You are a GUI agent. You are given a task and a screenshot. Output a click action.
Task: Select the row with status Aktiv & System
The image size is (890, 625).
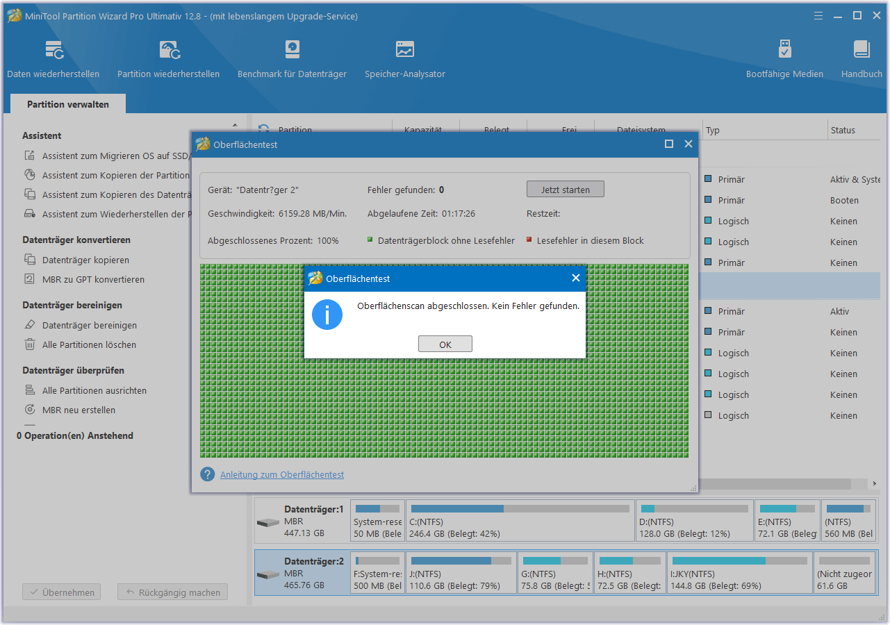tap(791, 179)
